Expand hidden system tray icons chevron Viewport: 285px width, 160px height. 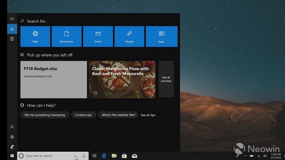click(x=245, y=156)
